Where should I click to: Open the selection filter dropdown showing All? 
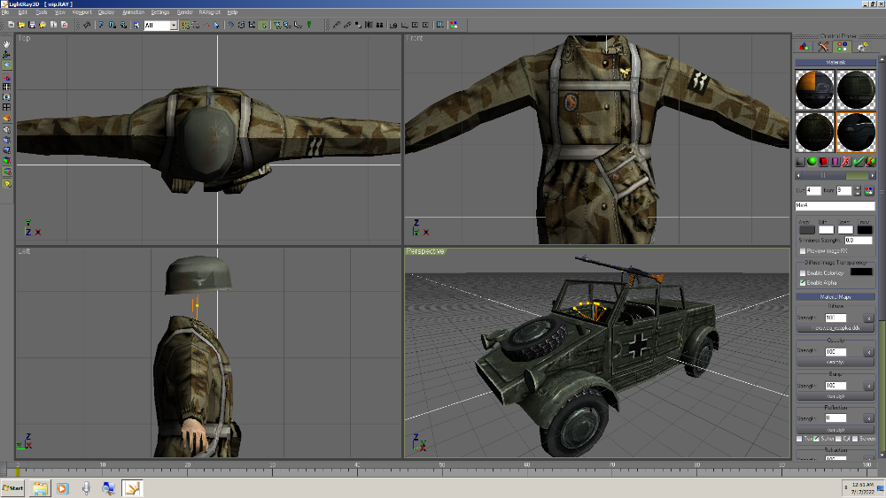point(160,25)
